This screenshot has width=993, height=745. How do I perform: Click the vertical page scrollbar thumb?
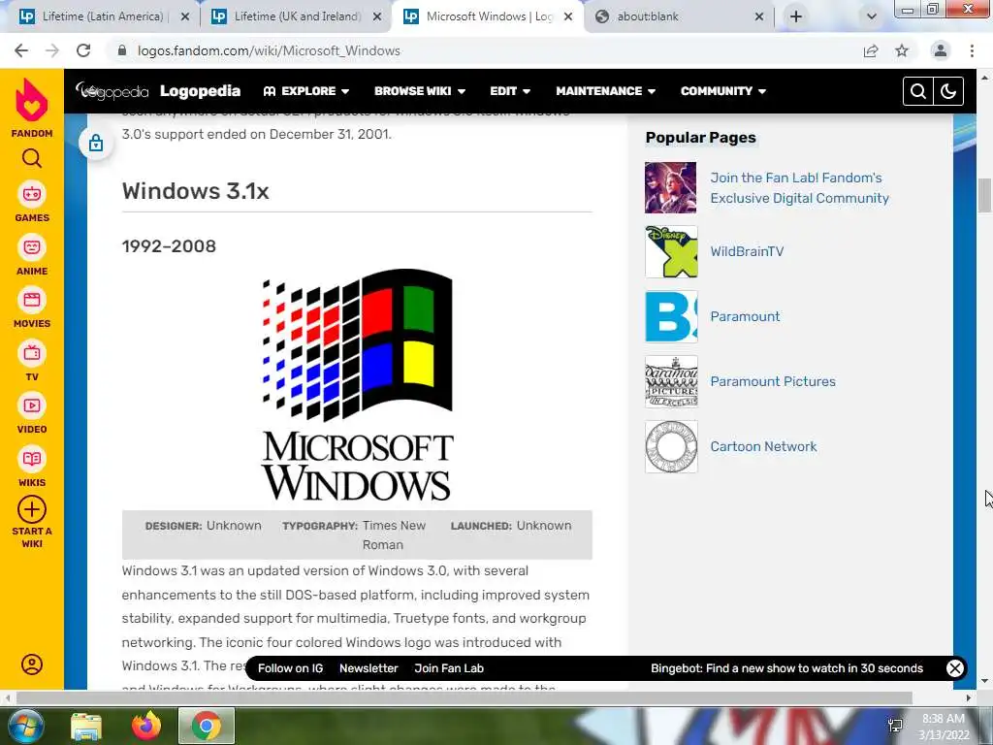tap(984, 196)
